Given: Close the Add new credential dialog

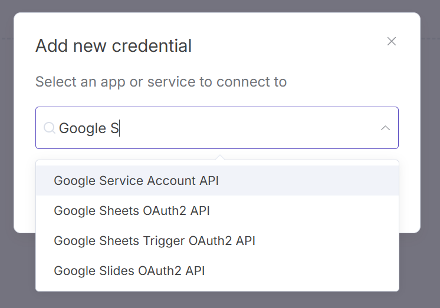Looking at the screenshot, I should (391, 41).
